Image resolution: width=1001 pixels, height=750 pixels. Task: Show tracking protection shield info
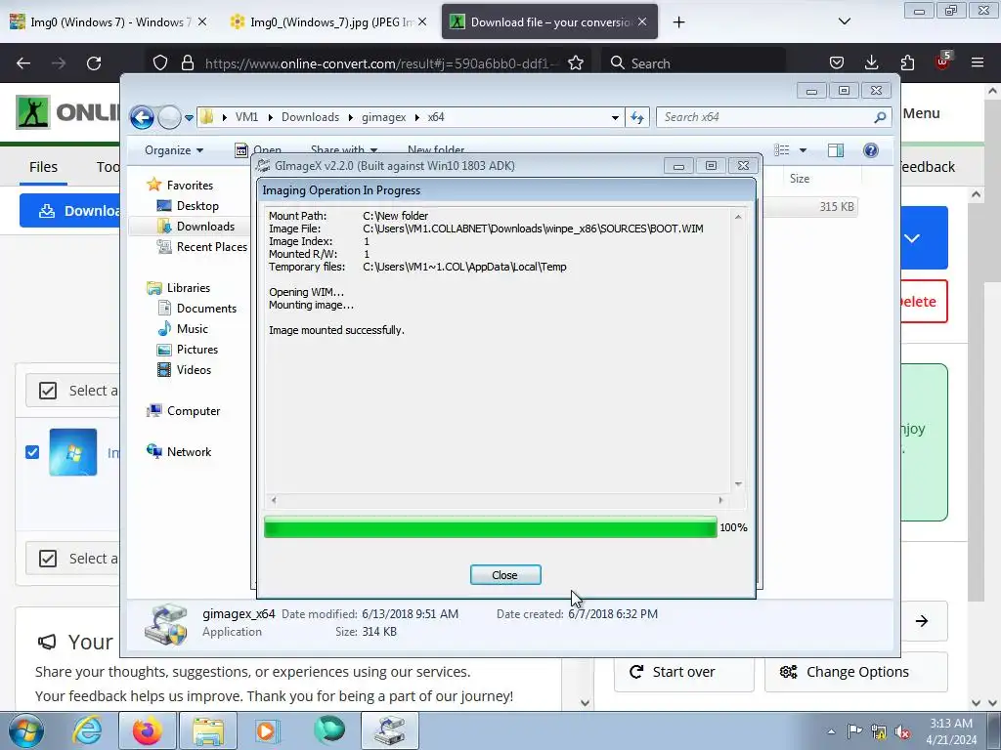pos(160,62)
